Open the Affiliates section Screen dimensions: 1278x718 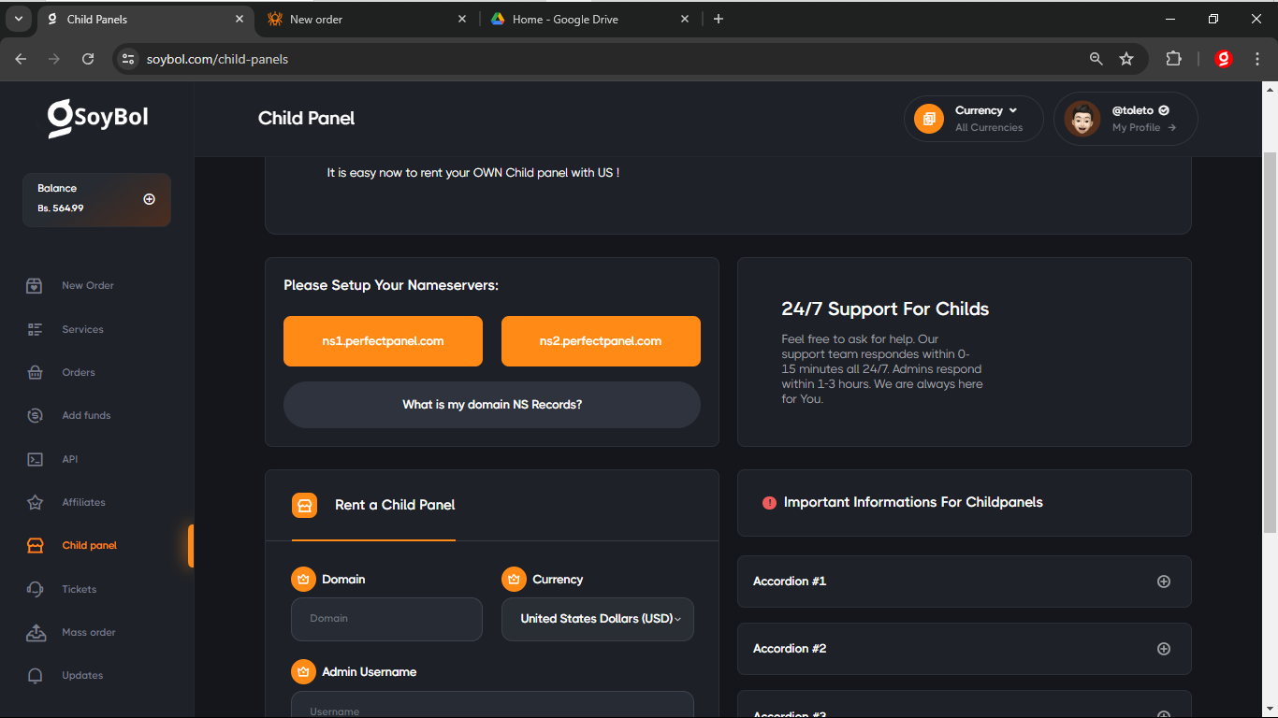pos(83,503)
